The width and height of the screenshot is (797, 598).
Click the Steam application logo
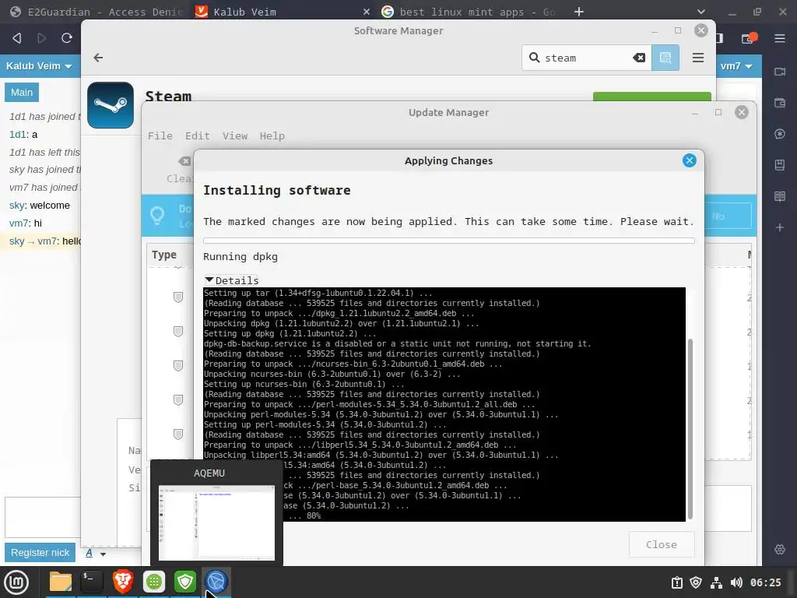111,105
